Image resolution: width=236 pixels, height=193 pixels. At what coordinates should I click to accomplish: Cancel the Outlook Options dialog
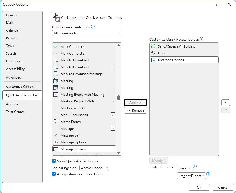tap(223, 187)
